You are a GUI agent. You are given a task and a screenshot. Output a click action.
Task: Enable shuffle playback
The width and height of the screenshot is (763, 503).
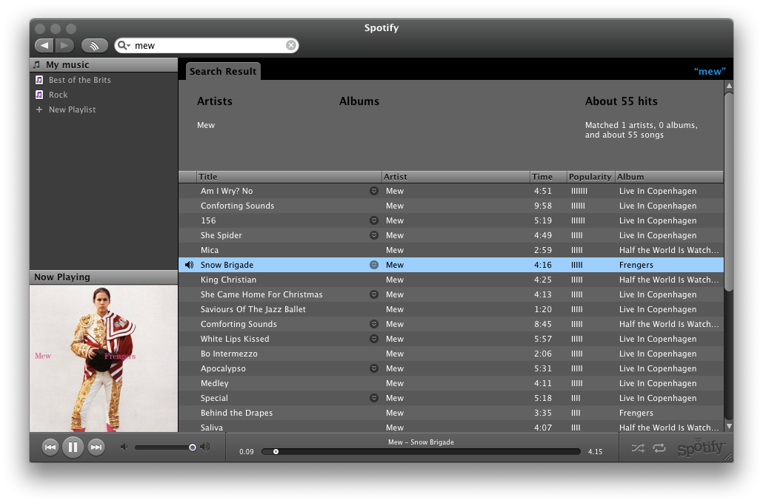(x=638, y=448)
